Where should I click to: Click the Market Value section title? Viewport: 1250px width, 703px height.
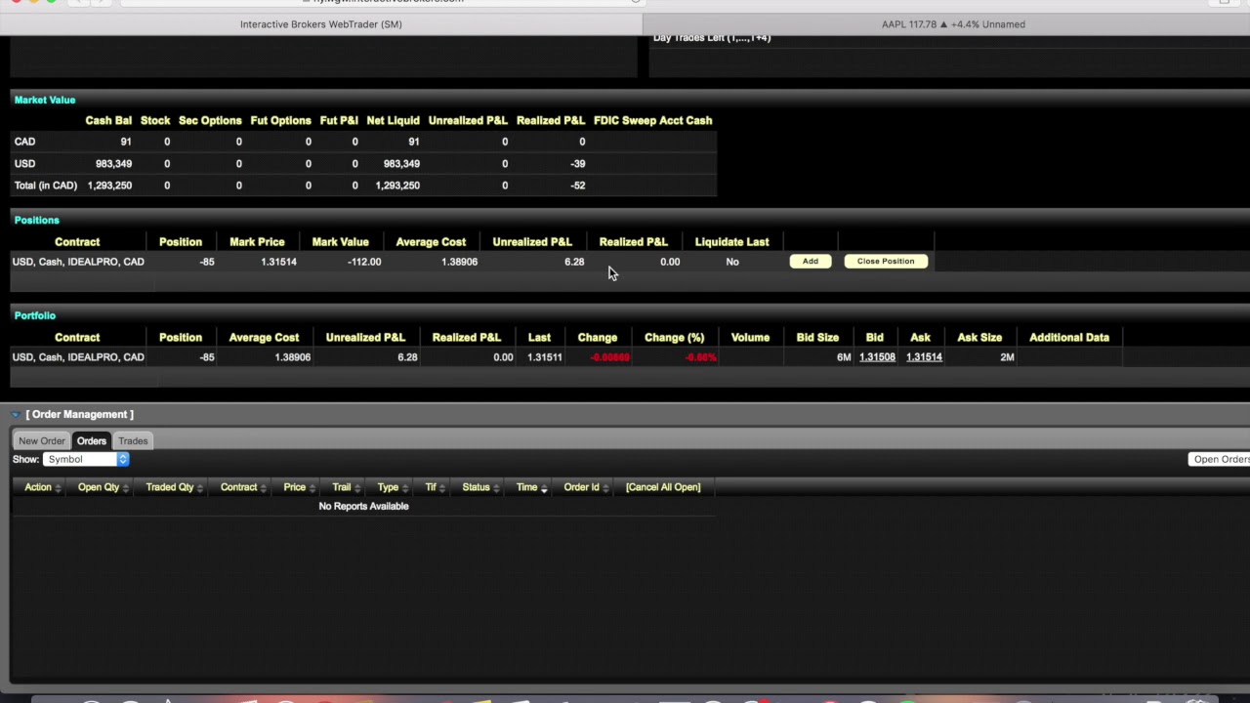[45, 100]
